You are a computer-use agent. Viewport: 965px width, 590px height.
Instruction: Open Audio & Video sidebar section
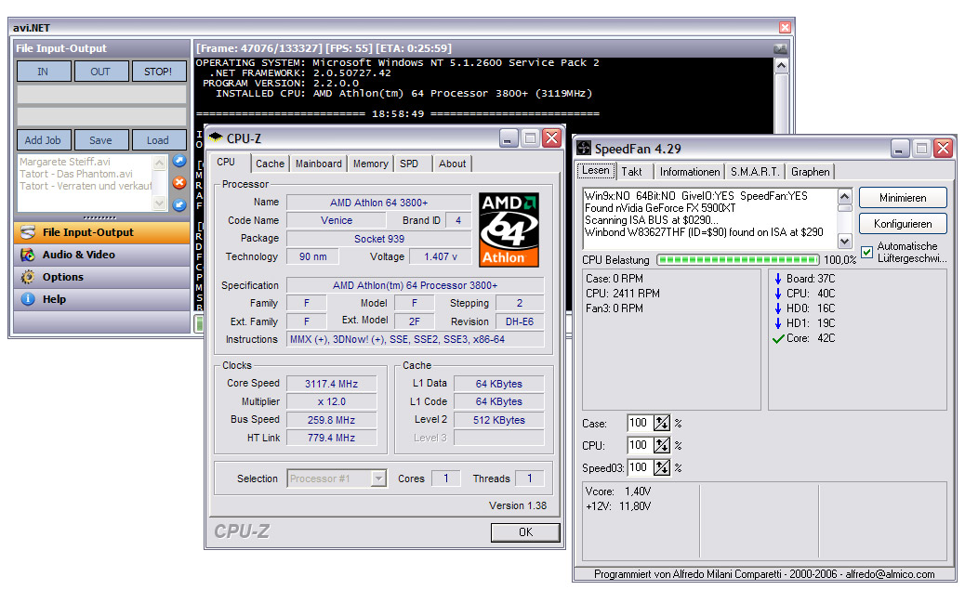point(101,255)
